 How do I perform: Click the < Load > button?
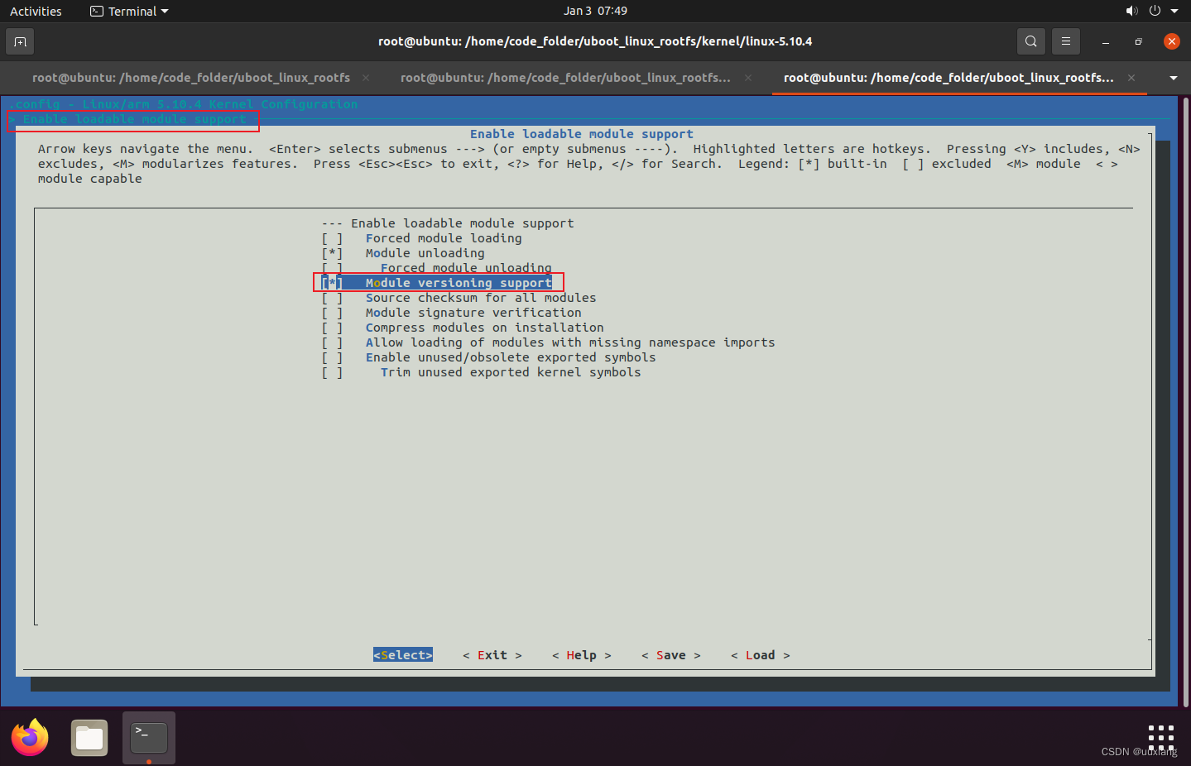[x=761, y=655]
